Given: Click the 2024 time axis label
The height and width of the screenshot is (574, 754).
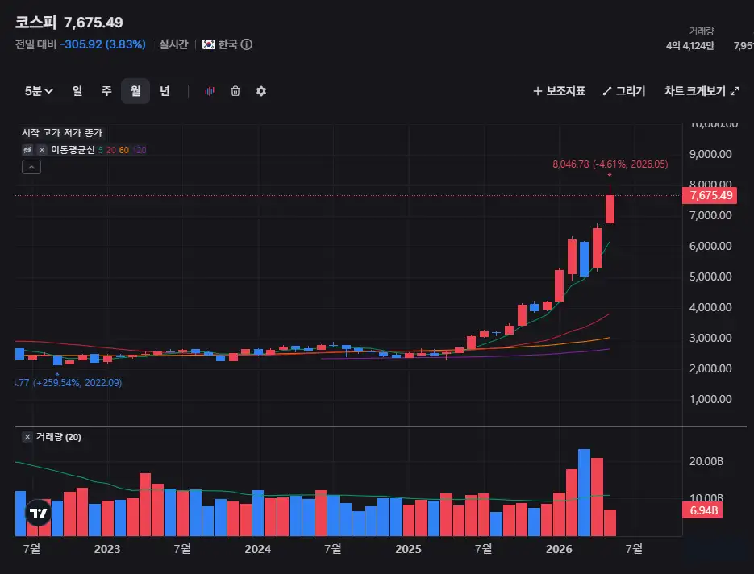Looking at the screenshot, I should tap(258, 549).
